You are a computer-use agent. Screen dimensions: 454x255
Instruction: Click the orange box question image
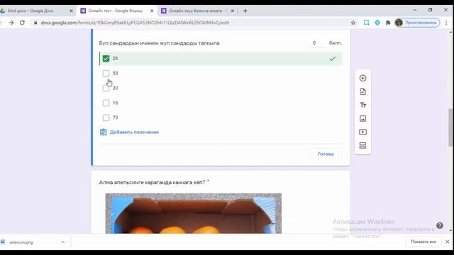point(194,213)
